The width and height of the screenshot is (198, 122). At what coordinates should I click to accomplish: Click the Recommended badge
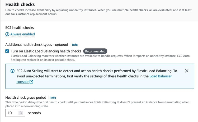95,51
